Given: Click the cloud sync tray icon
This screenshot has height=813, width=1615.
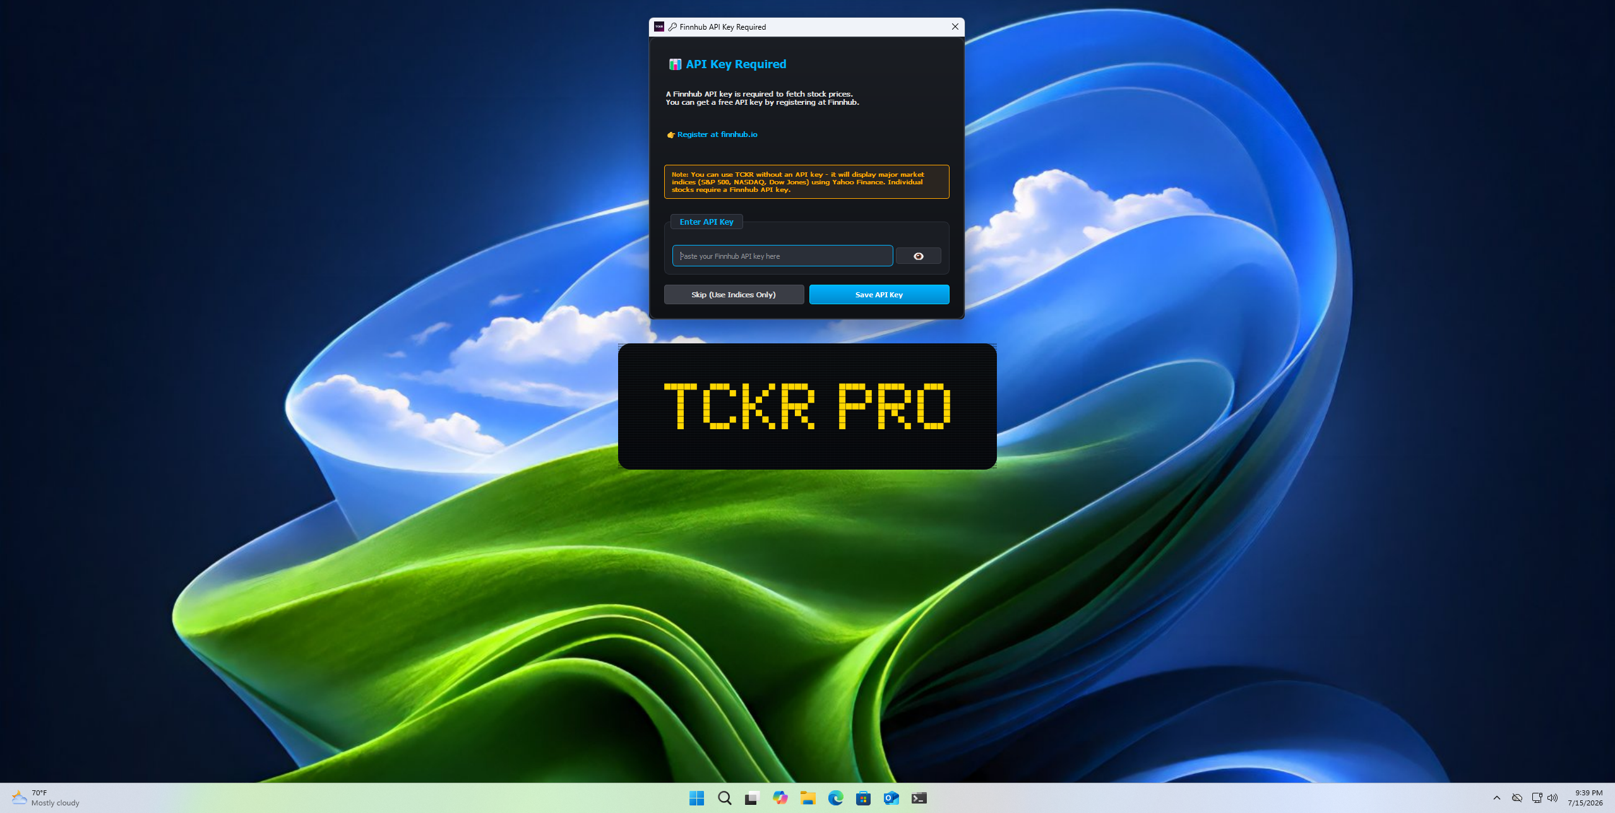Looking at the screenshot, I should pos(1517,798).
